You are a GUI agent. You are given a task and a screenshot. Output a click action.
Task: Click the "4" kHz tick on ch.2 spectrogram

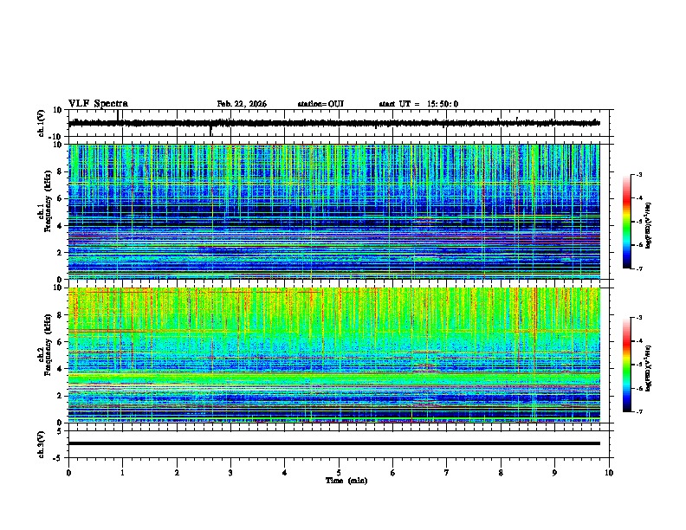(x=61, y=369)
